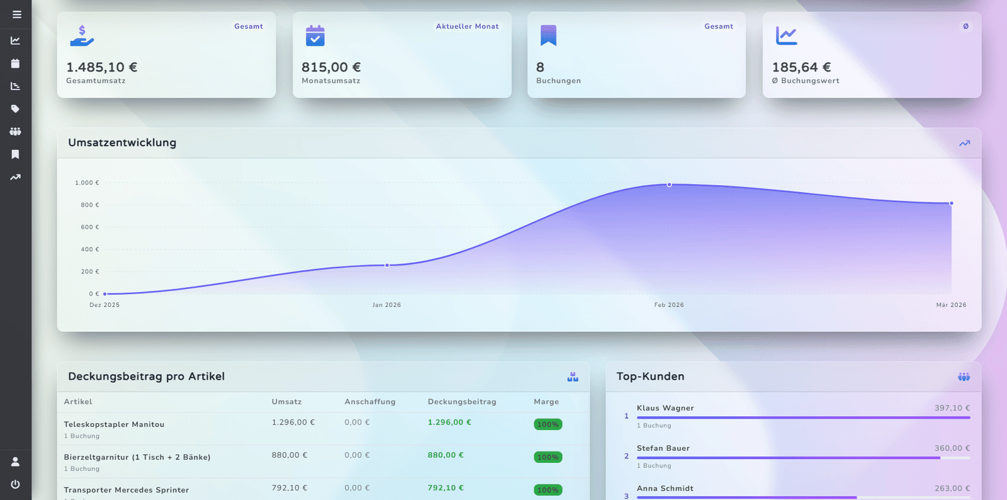The image size is (1007, 500).
Task: Click the Deckungsbeitrag column header
Action: click(462, 402)
